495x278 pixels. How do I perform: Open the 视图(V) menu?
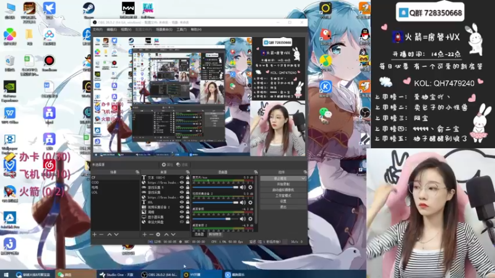tap(126, 30)
